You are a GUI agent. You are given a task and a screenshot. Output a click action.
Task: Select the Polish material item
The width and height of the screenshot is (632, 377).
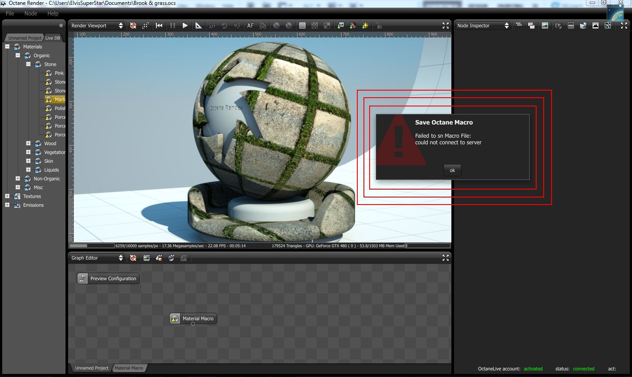(x=55, y=108)
